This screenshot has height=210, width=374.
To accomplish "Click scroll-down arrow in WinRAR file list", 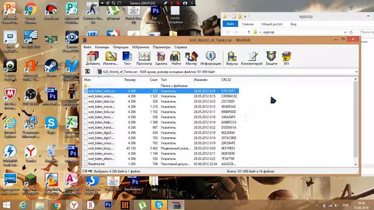I will pos(356,164).
